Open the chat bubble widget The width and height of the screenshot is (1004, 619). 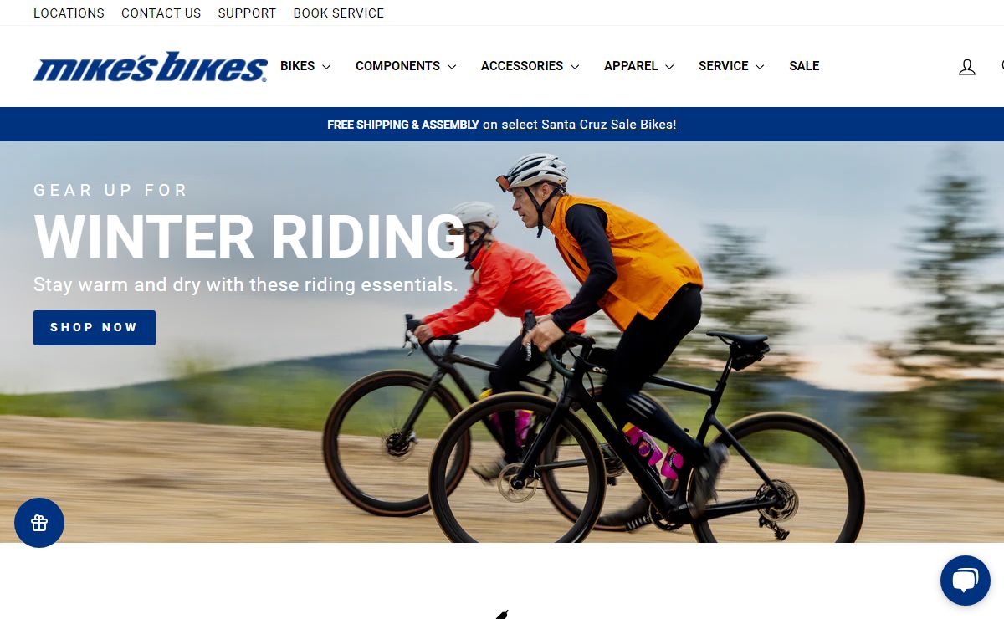(966, 581)
